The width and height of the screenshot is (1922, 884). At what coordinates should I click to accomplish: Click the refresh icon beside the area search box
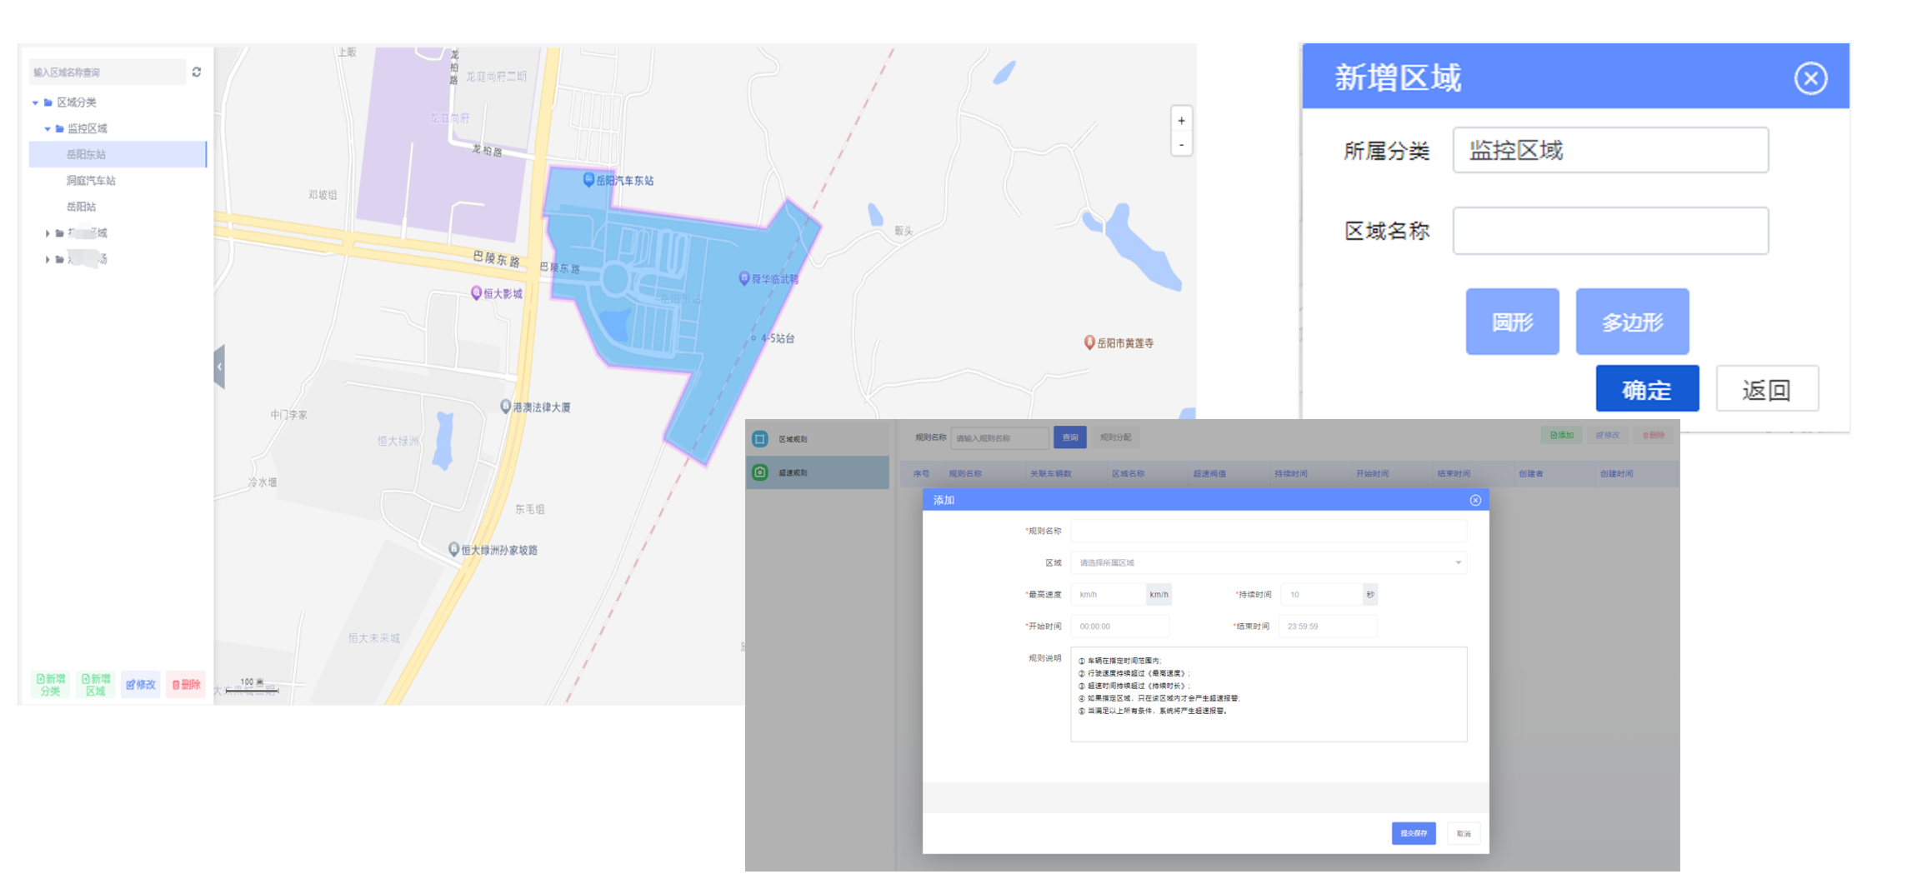197,72
